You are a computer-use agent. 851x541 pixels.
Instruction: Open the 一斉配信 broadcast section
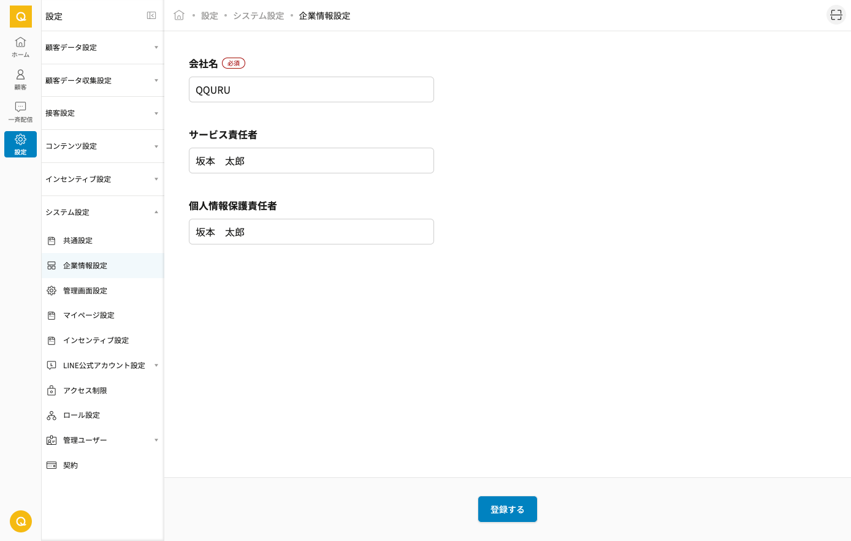point(20,112)
